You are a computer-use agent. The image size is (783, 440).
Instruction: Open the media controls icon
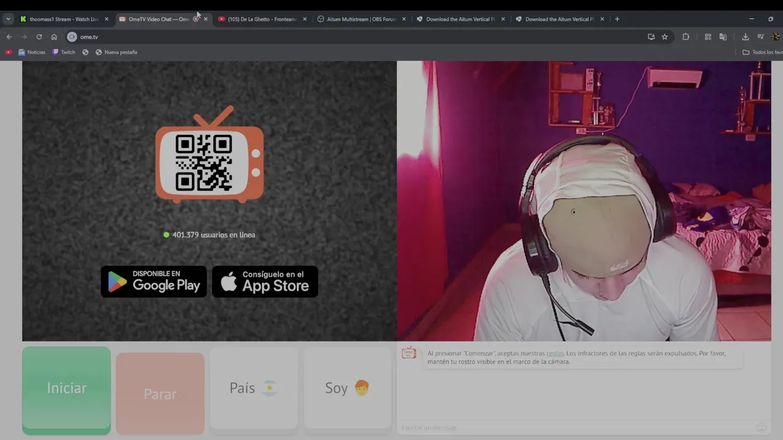(760, 37)
